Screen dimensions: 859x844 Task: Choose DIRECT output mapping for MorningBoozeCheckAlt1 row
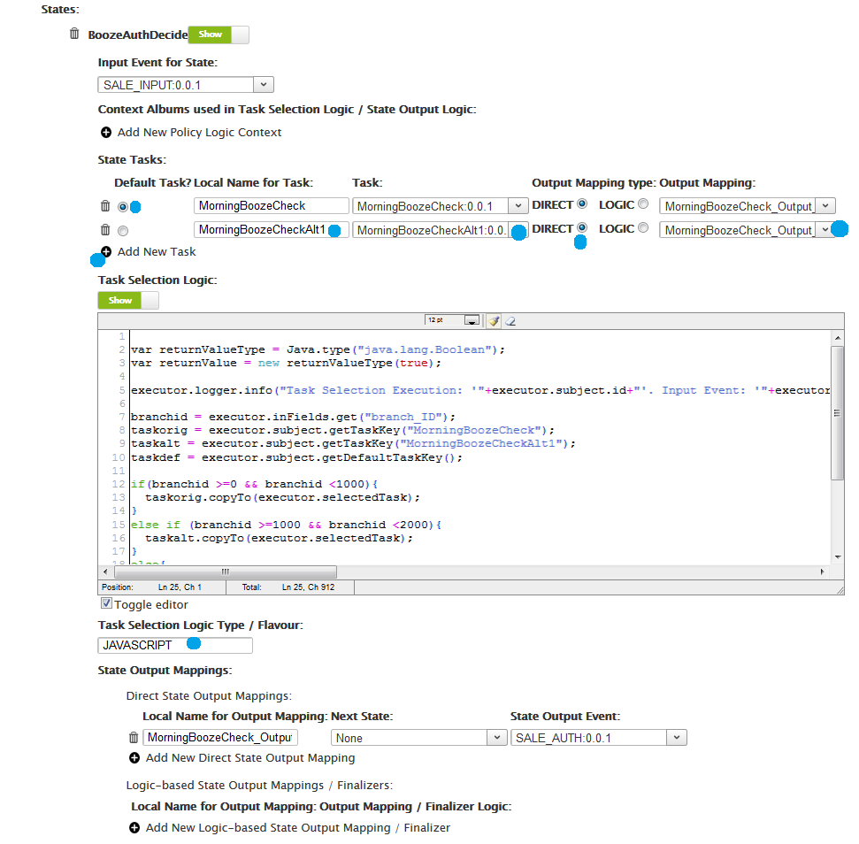click(x=582, y=226)
